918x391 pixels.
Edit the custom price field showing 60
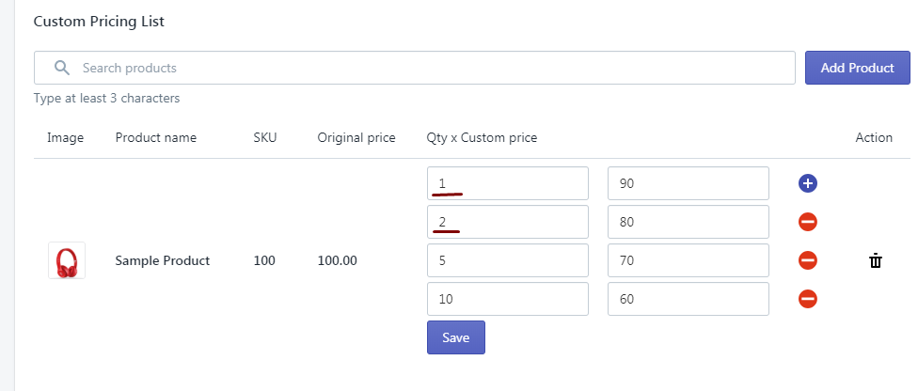click(x=688, y=299)
